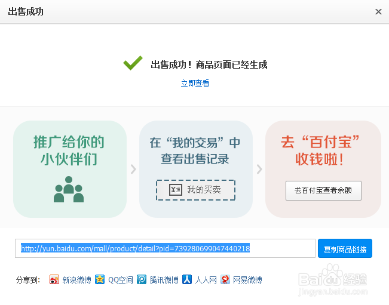The height and width of the screenshot is (305, 389).
Task: Click the 复制商品链接 button
Action: point(345,248)
